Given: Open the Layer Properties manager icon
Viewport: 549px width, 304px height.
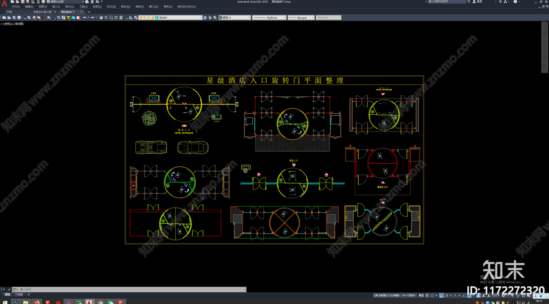Looking at the screenshot, I should pyautogui.click(x=136, y=17).
